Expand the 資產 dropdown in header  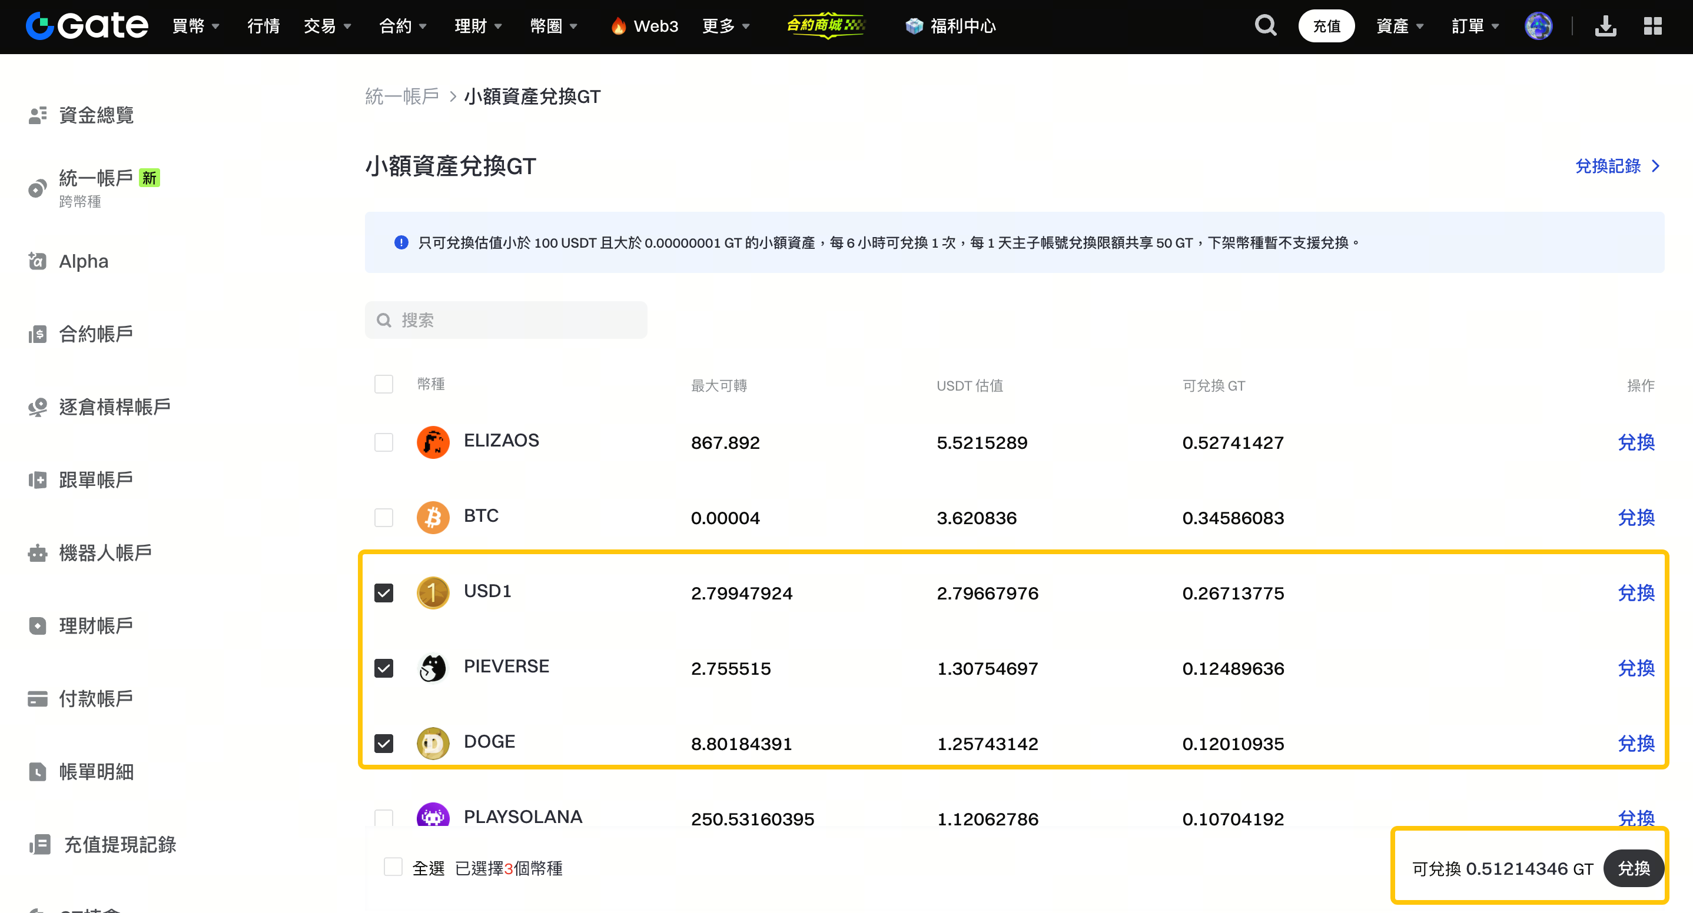tap(1400, 26)
